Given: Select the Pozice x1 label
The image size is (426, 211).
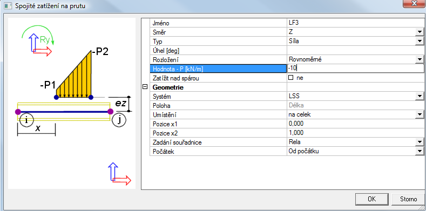Looking at the screenshot, I should coord(165,124).
